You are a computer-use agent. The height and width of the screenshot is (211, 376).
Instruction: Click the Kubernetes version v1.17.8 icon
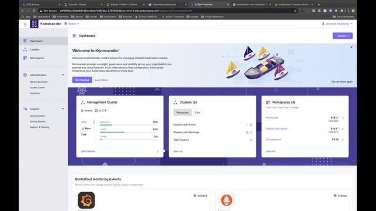click(x=96, y=111)
